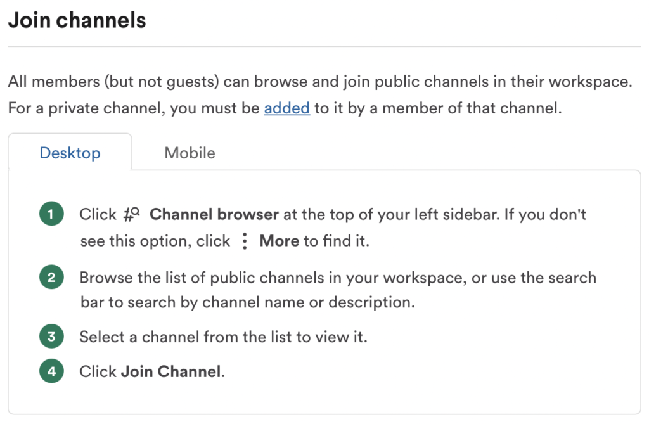Click the Desktop instructions panel area

point(324,292)
